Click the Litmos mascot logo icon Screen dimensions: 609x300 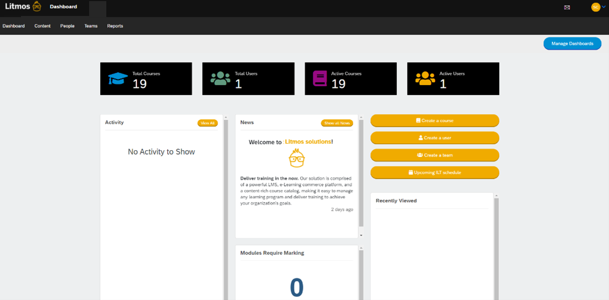coord(37,7)
